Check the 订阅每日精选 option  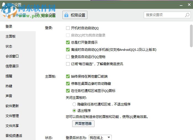pos(68,64)
